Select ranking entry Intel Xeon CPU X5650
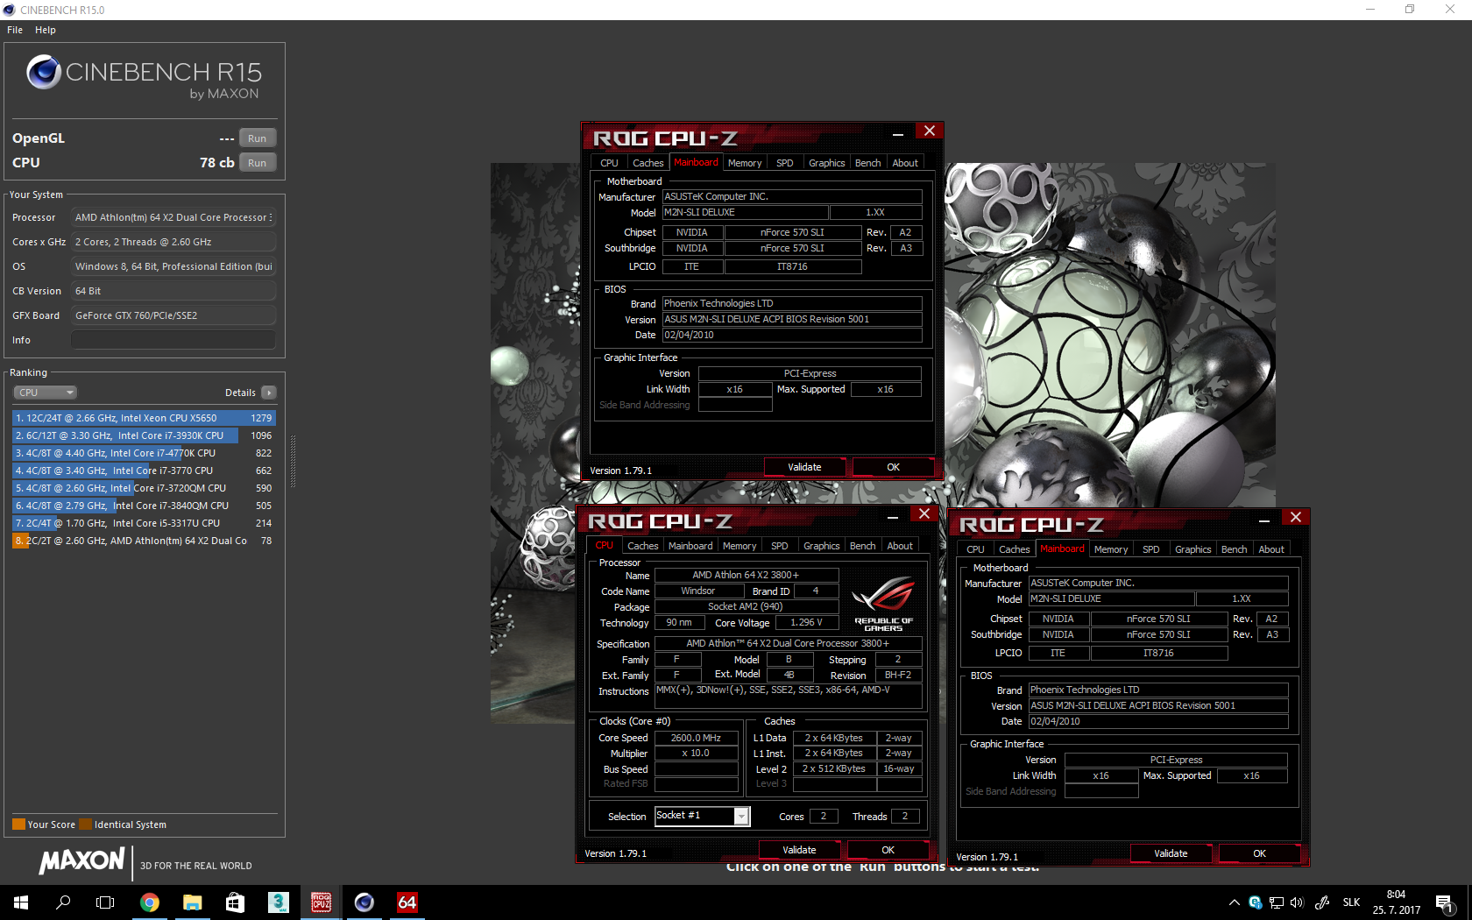Image resolution: width=1472 pixels, height=920 pixels. 144,418
